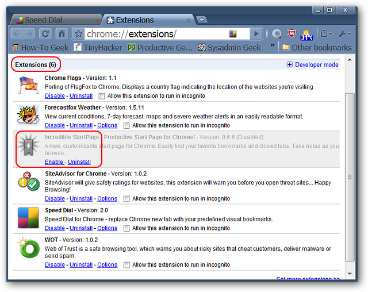Disable Forecastfox Weather extension
This screenshot has height=292, width=368.
pyautogui.click(x=55, y=125)
